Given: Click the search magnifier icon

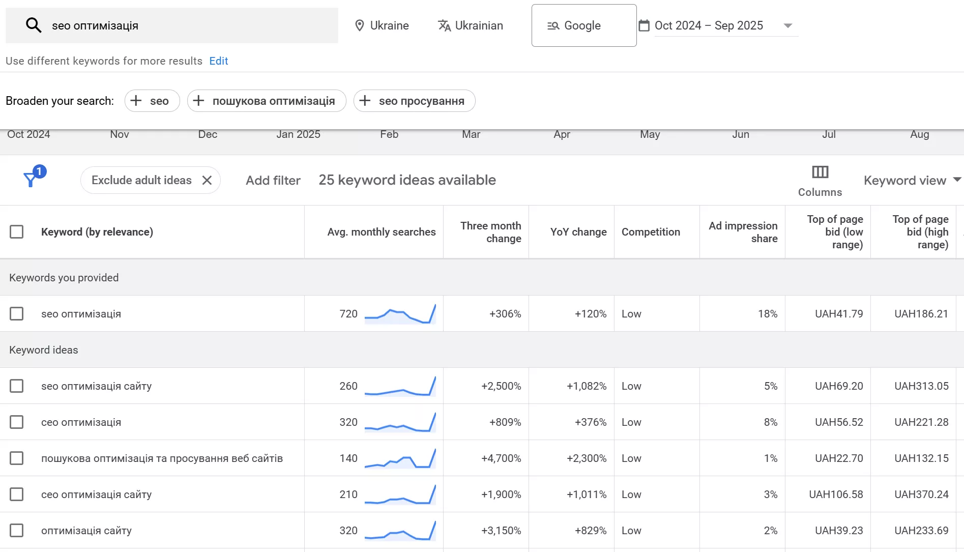Looking at the screenshot, I should tap(34, 25).
